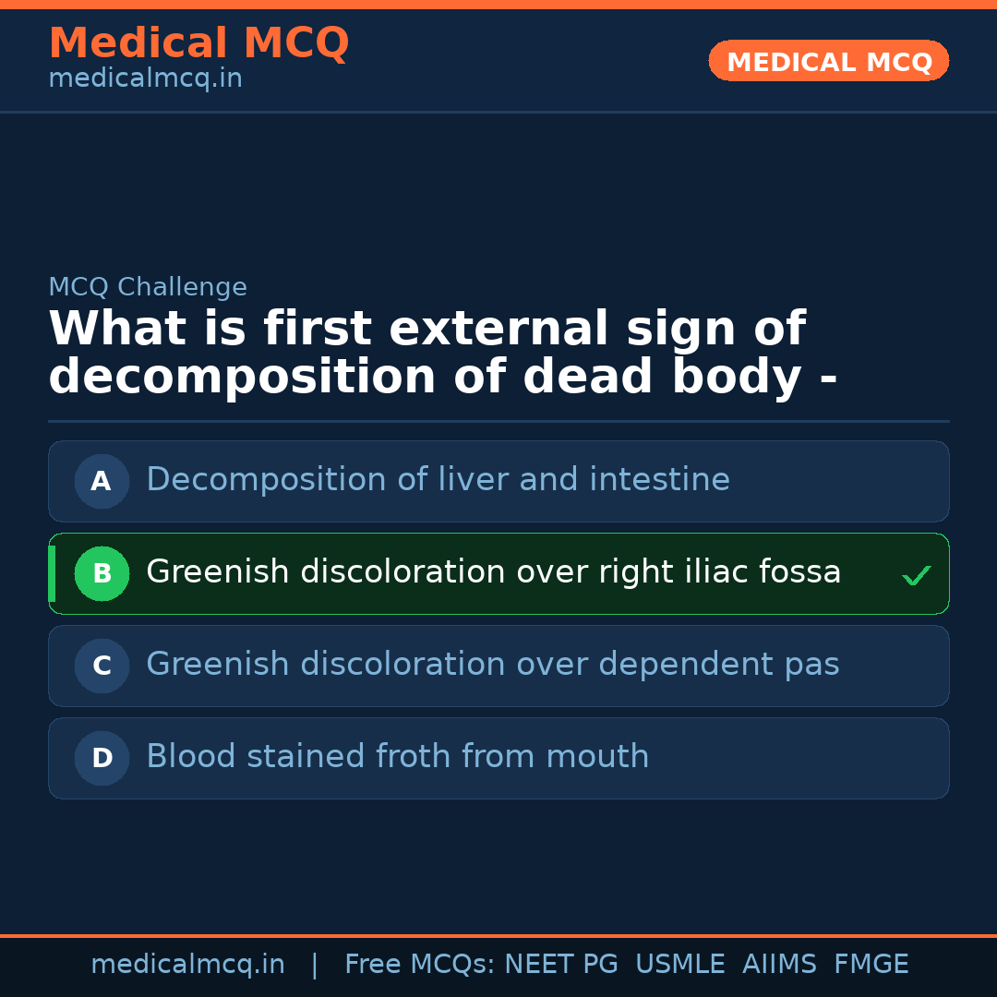This screenshot has width=997, height=997.
Task: Click the large Medical MCQ header title
Action: (198, 43)
